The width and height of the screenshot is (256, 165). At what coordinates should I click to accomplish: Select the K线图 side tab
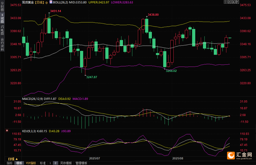coord(2,18)
